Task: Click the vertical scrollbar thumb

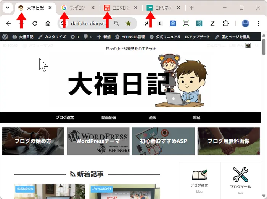Action: (264, 47)
